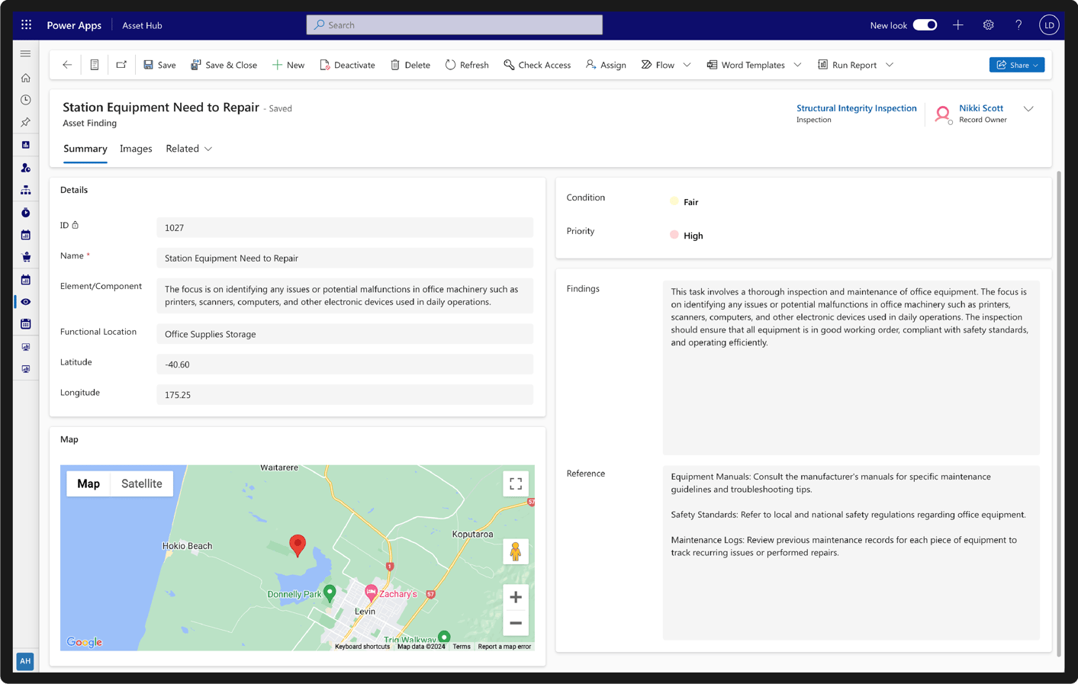Image resolution: width=1078 pixels, height=684 pixels.
Task: Click the Street View pegman on map
Action: point(516,551)
